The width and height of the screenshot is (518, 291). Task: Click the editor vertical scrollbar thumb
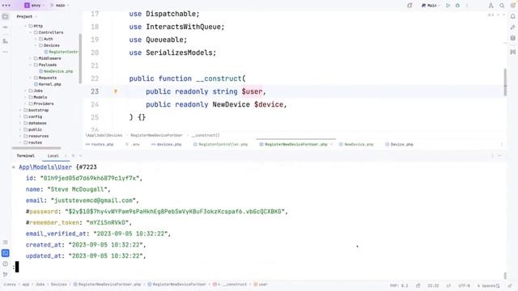(505, 82)
